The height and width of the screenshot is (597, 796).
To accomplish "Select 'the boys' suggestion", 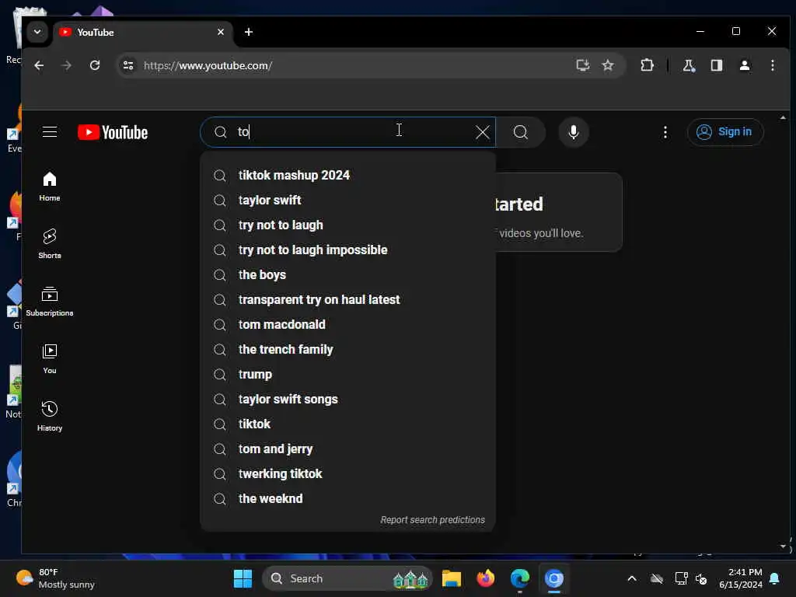I will coord(347,274).
